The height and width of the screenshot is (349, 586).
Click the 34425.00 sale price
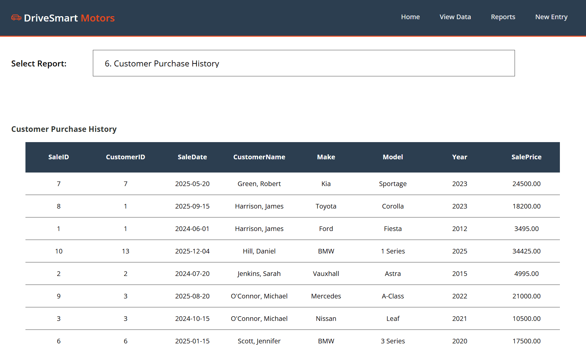(x=527, y=251)
